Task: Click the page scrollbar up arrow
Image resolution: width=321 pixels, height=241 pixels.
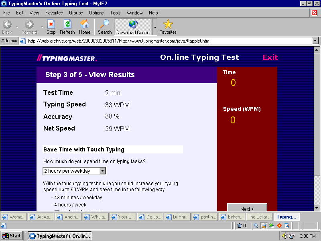Action: pos(317,49)
